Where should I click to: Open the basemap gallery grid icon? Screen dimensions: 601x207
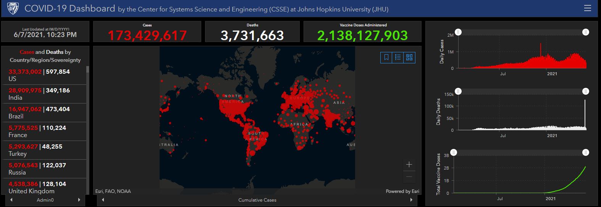(409, 57)
